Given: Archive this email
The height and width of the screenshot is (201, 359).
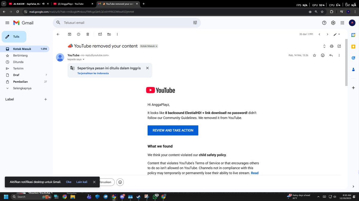Looking at the screenshot, I should (69, 34).
